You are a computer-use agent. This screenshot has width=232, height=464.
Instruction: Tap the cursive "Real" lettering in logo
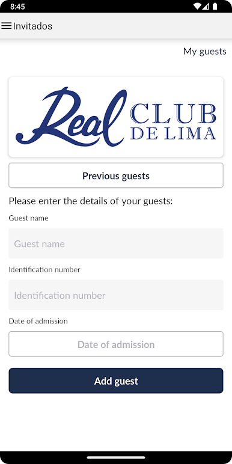(71, 117)
